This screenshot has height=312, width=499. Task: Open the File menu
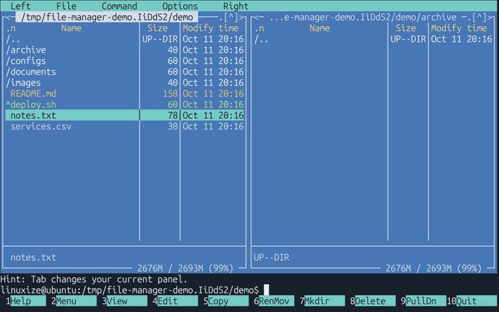[x=66, y=6]
